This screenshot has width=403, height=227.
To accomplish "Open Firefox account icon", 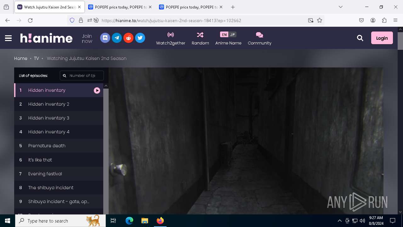I will pos(373,20).
